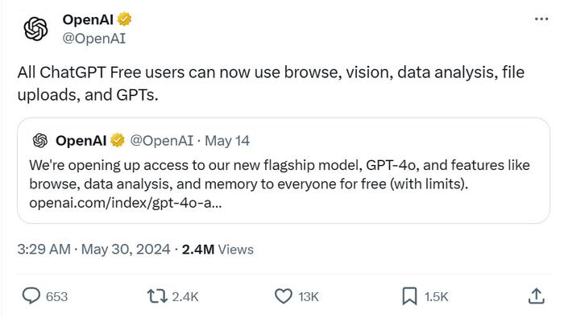View the small OpenAI avatar in quoted tweet

coord(40,141)
